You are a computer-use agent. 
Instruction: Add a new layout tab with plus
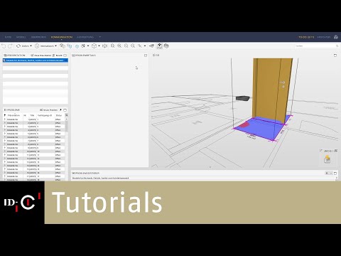coord(100,37)
